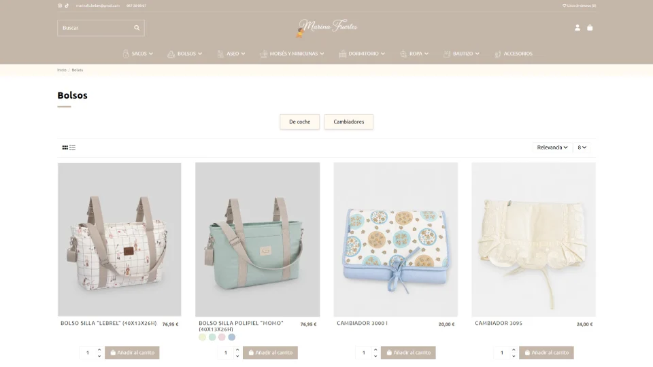Switch to list view icon
653x367 pixels.
(x=73, y=147)
